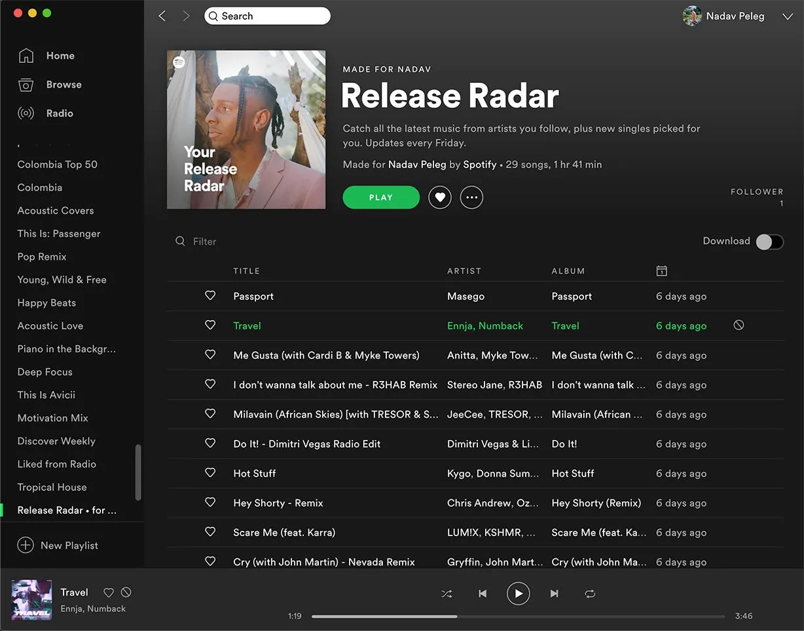Skip to next track
The width and height of the screenshot is (804, 631).
pyautogui.click(x=554, y=594)
